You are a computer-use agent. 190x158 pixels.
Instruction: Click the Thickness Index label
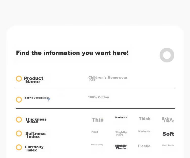click(36, 121)
